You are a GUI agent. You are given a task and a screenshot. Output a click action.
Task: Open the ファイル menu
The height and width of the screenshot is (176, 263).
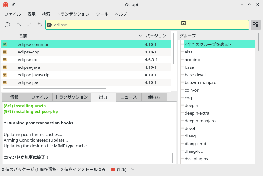pos(13,14)
